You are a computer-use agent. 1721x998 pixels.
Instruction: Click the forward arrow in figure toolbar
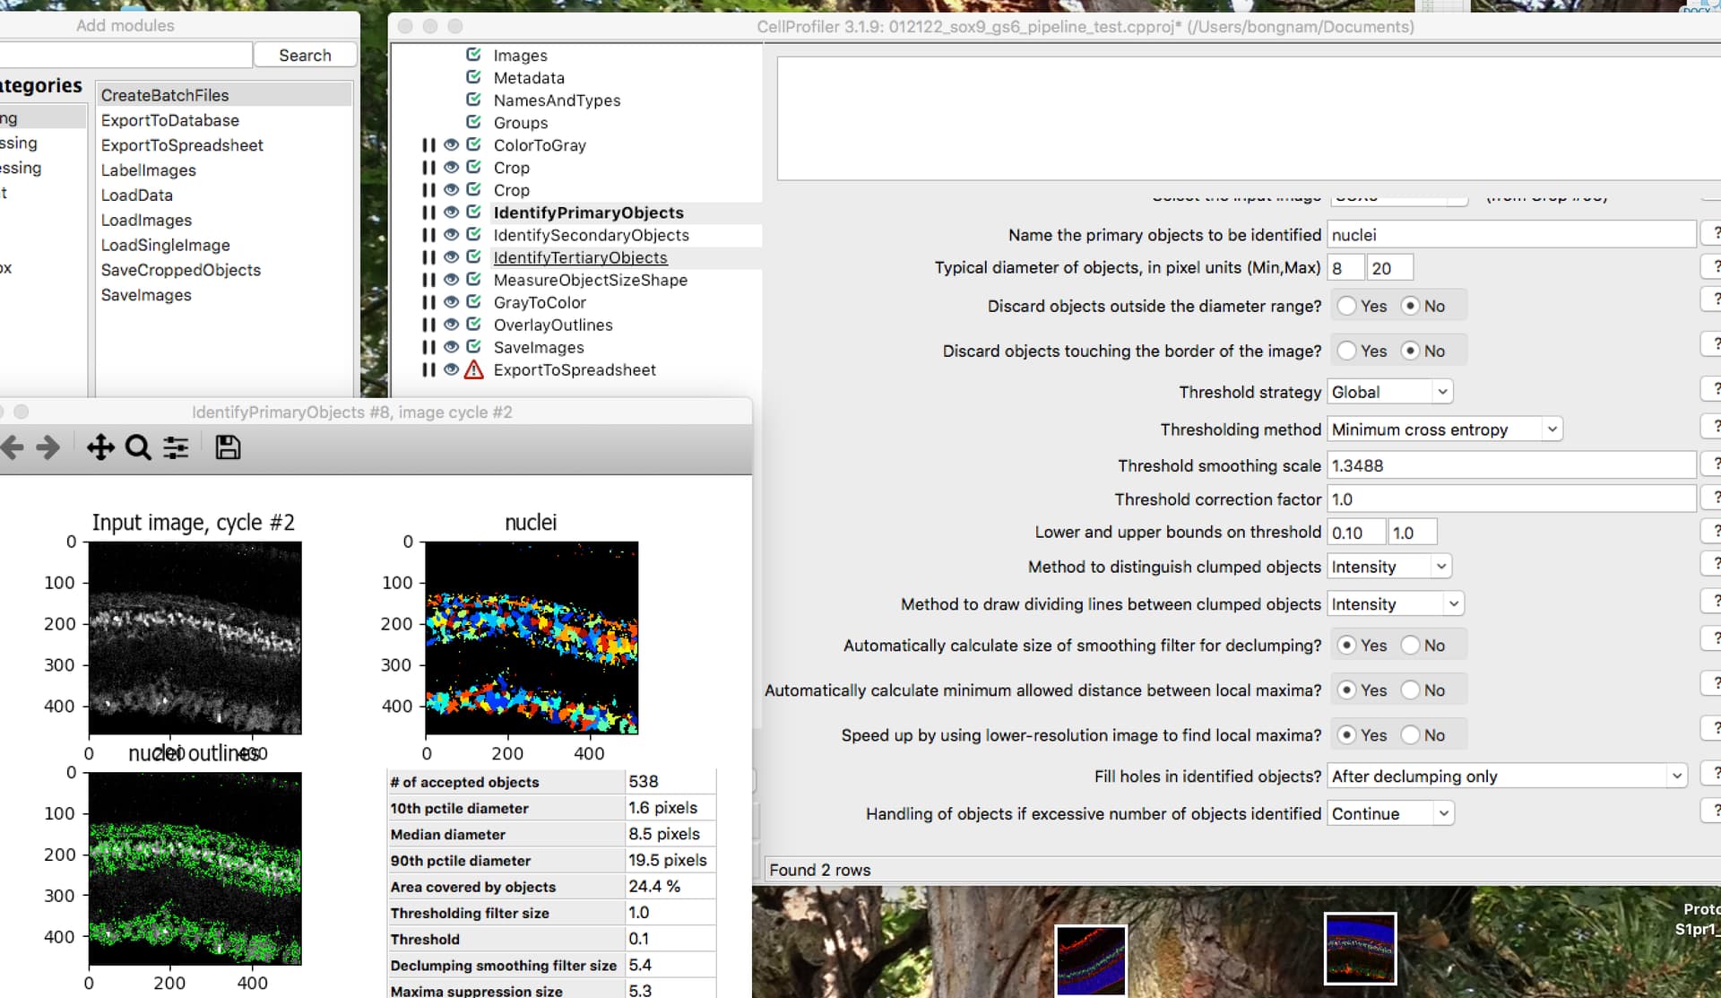tap(48, 447)
